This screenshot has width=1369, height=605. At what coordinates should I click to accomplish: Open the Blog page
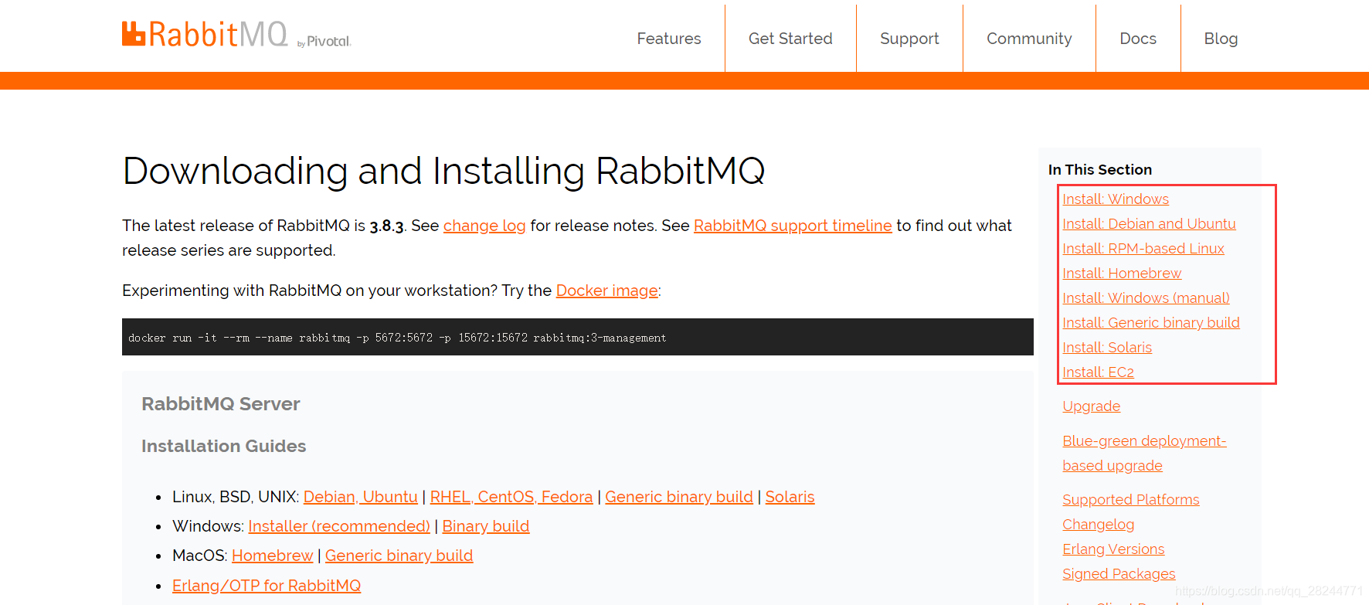click(1221, 39)
